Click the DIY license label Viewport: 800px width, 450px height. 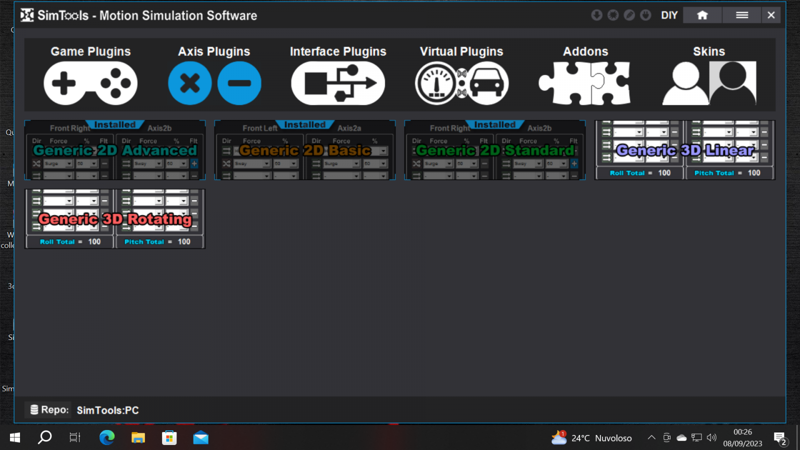coord(669,15)
